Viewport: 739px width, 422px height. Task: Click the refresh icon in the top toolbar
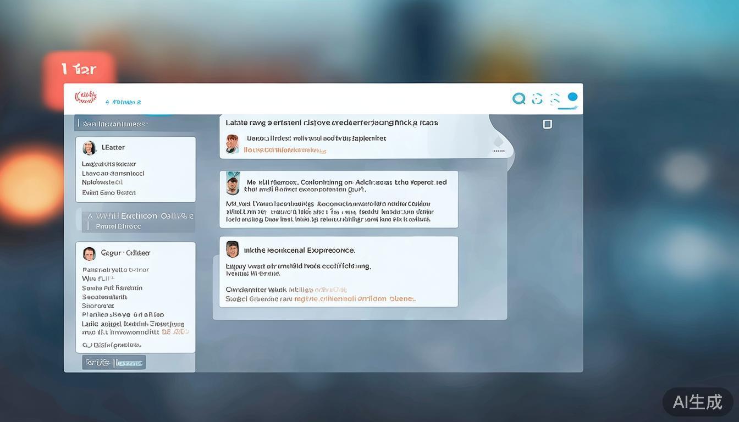(x=537, y=98)
